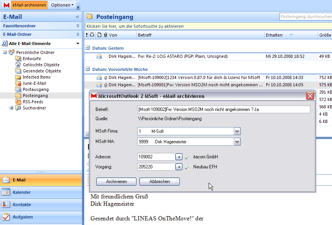Switch to the Kontakte module
332x225 pixels.
coord(41,205)
